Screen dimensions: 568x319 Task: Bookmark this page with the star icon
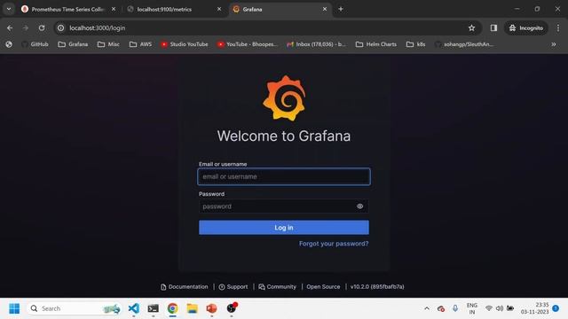[x=471, y=27]
